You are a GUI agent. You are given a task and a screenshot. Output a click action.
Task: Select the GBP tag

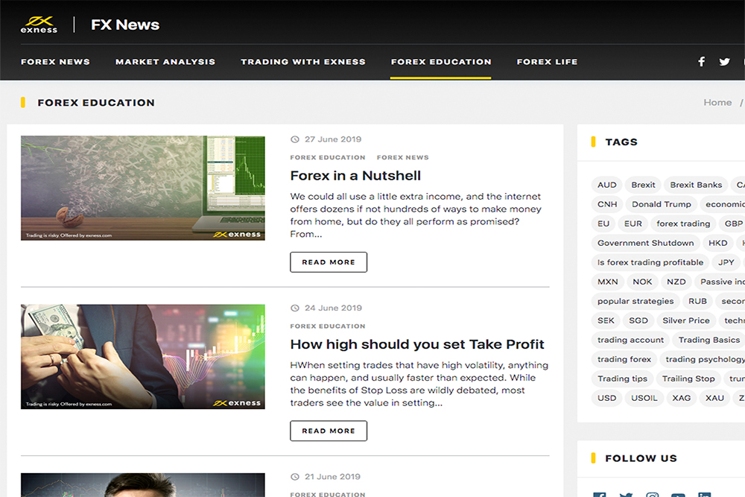733,224
